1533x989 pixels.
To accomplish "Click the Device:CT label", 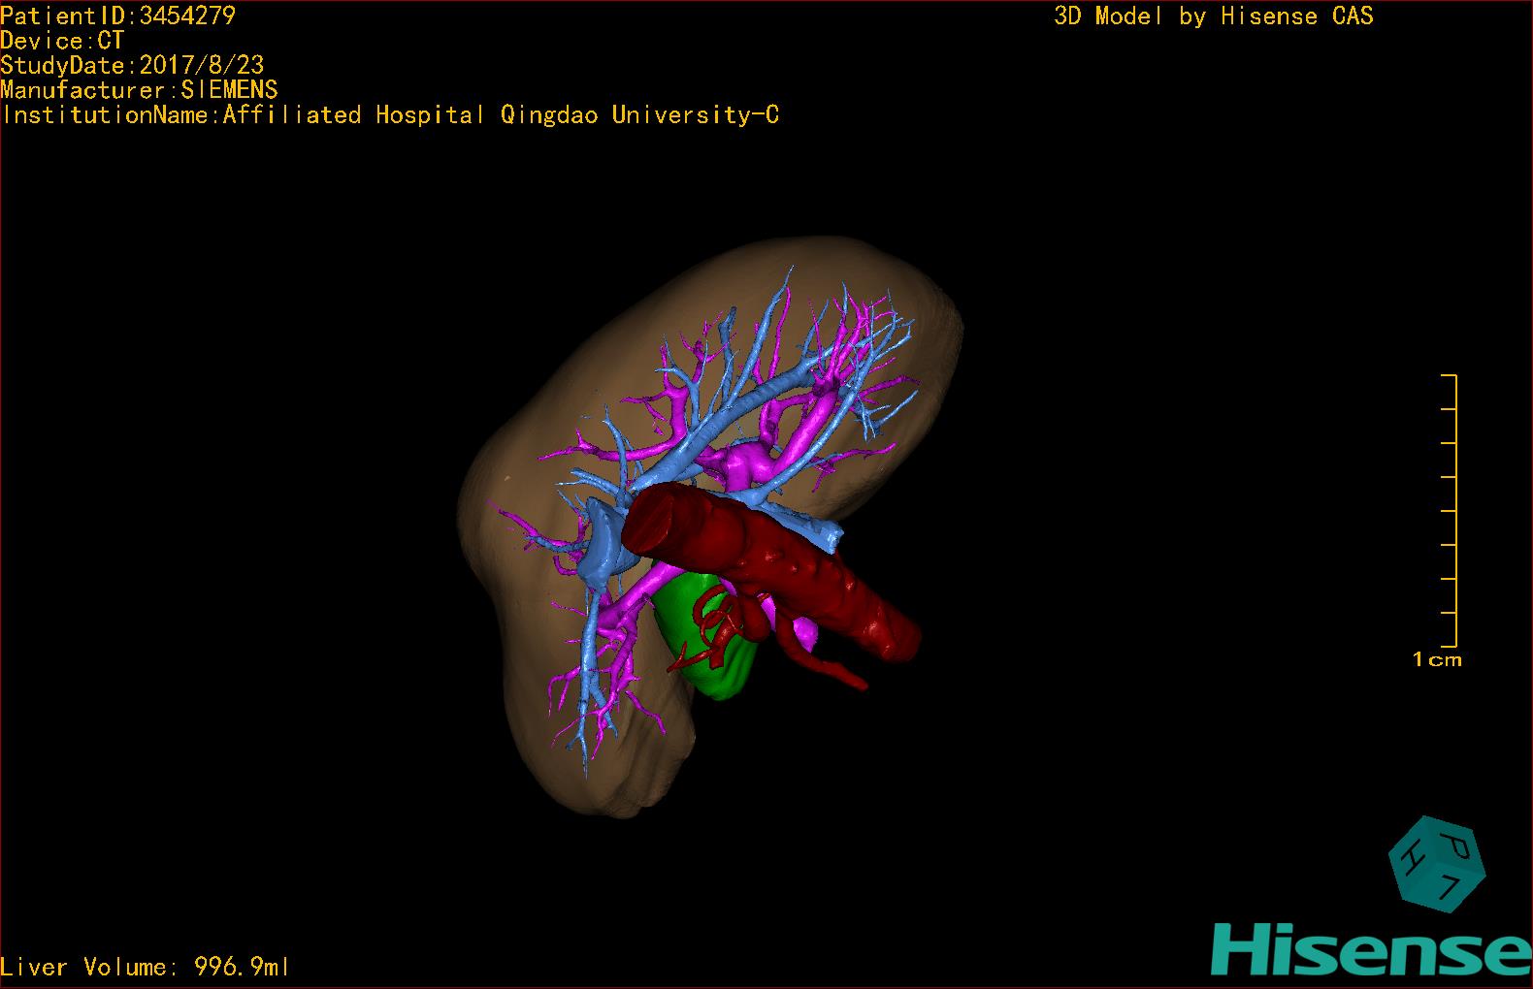I will click(x=62, y=41).
